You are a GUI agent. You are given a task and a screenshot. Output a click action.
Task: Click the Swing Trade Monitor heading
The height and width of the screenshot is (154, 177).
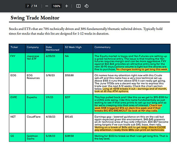[x=35, y=18]
